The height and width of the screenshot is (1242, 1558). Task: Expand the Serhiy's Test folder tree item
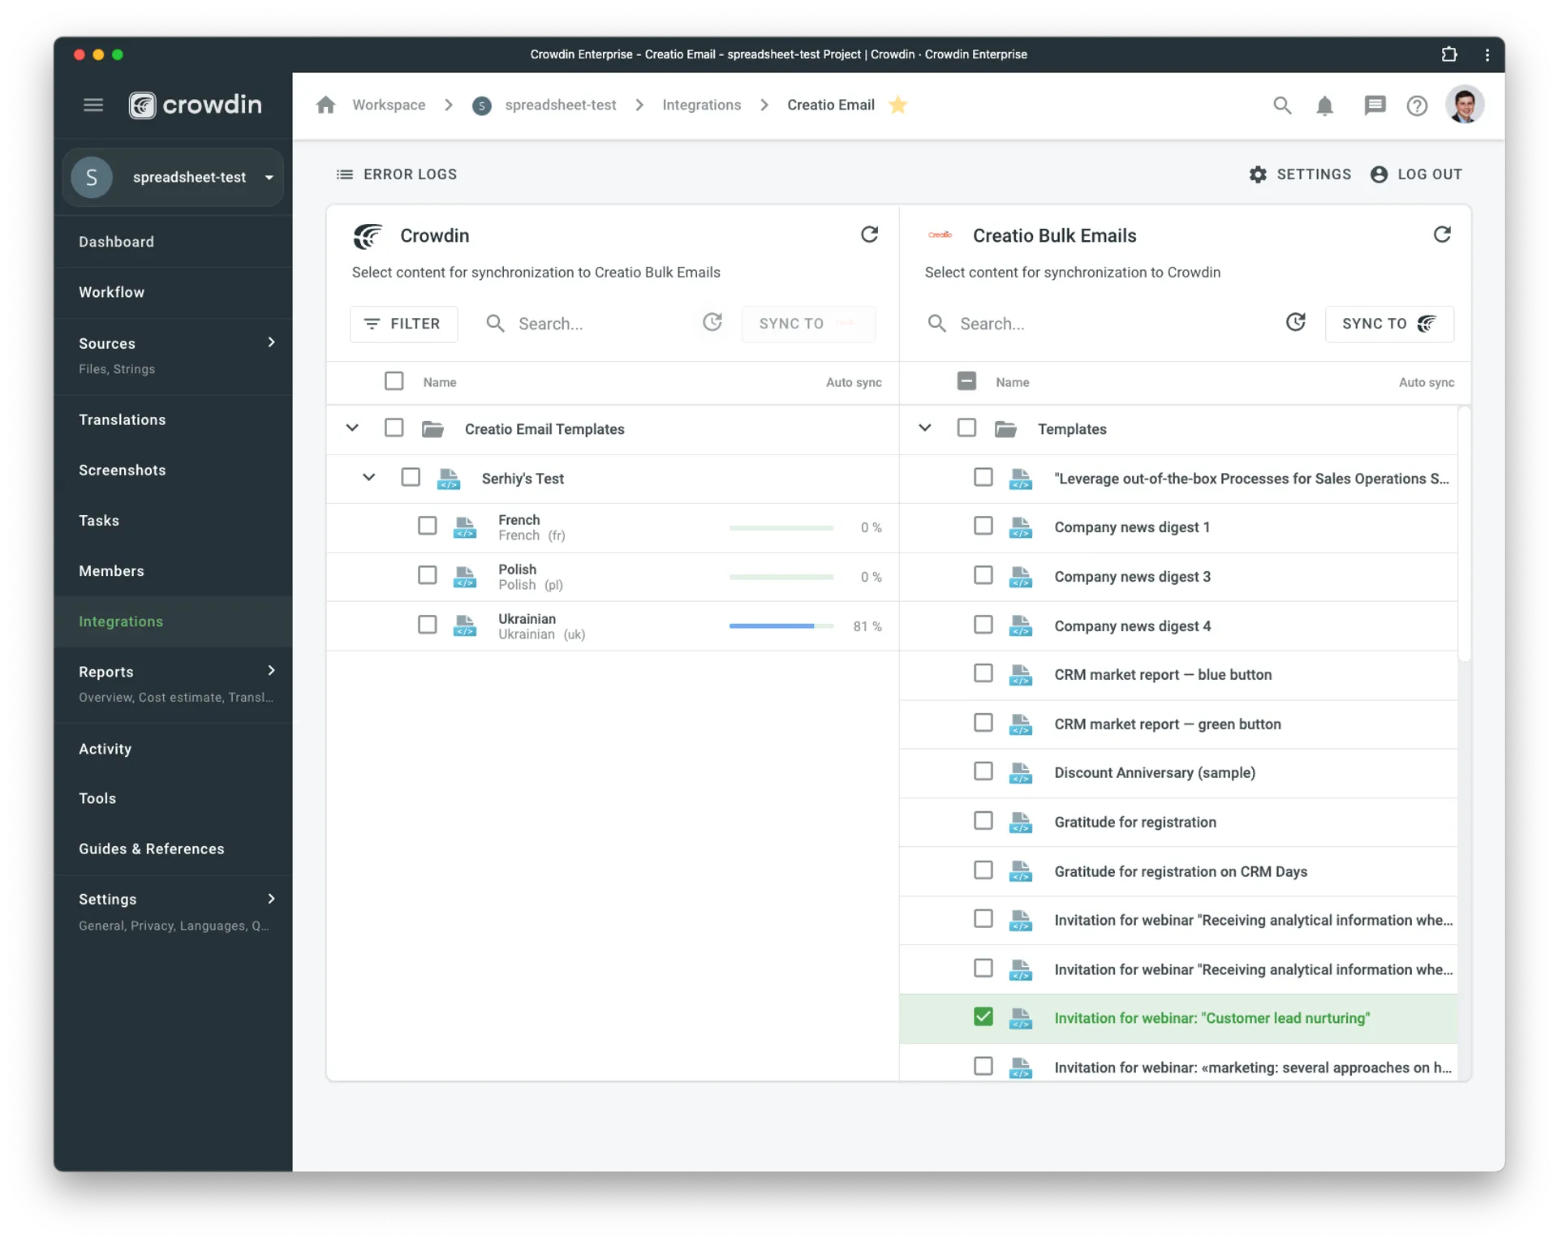coord(368,478)
